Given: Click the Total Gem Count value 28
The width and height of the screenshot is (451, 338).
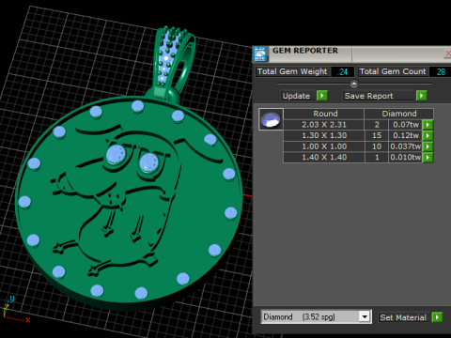Looking at the screenshot, I should [x=441, y=71].
